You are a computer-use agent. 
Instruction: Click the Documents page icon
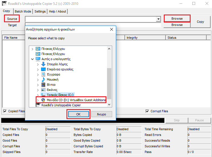(x=43, y=74)
